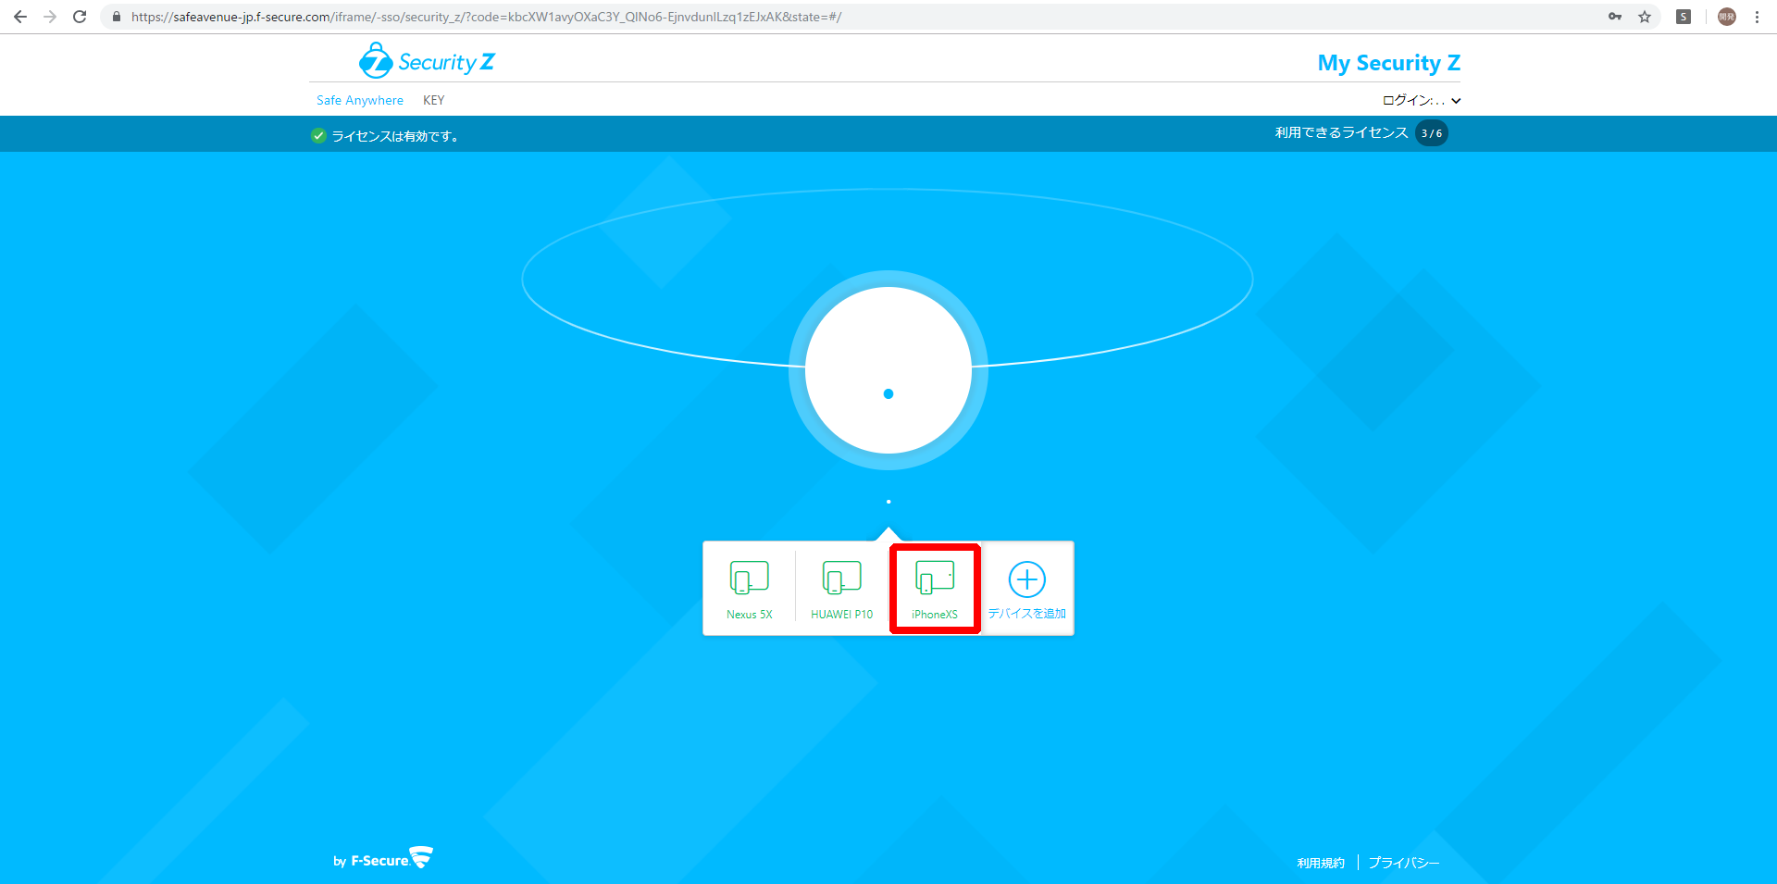This screenshot has width=1777, height=884.
Task: Click the plus icon to add device
Action: tap(1026, 579)
